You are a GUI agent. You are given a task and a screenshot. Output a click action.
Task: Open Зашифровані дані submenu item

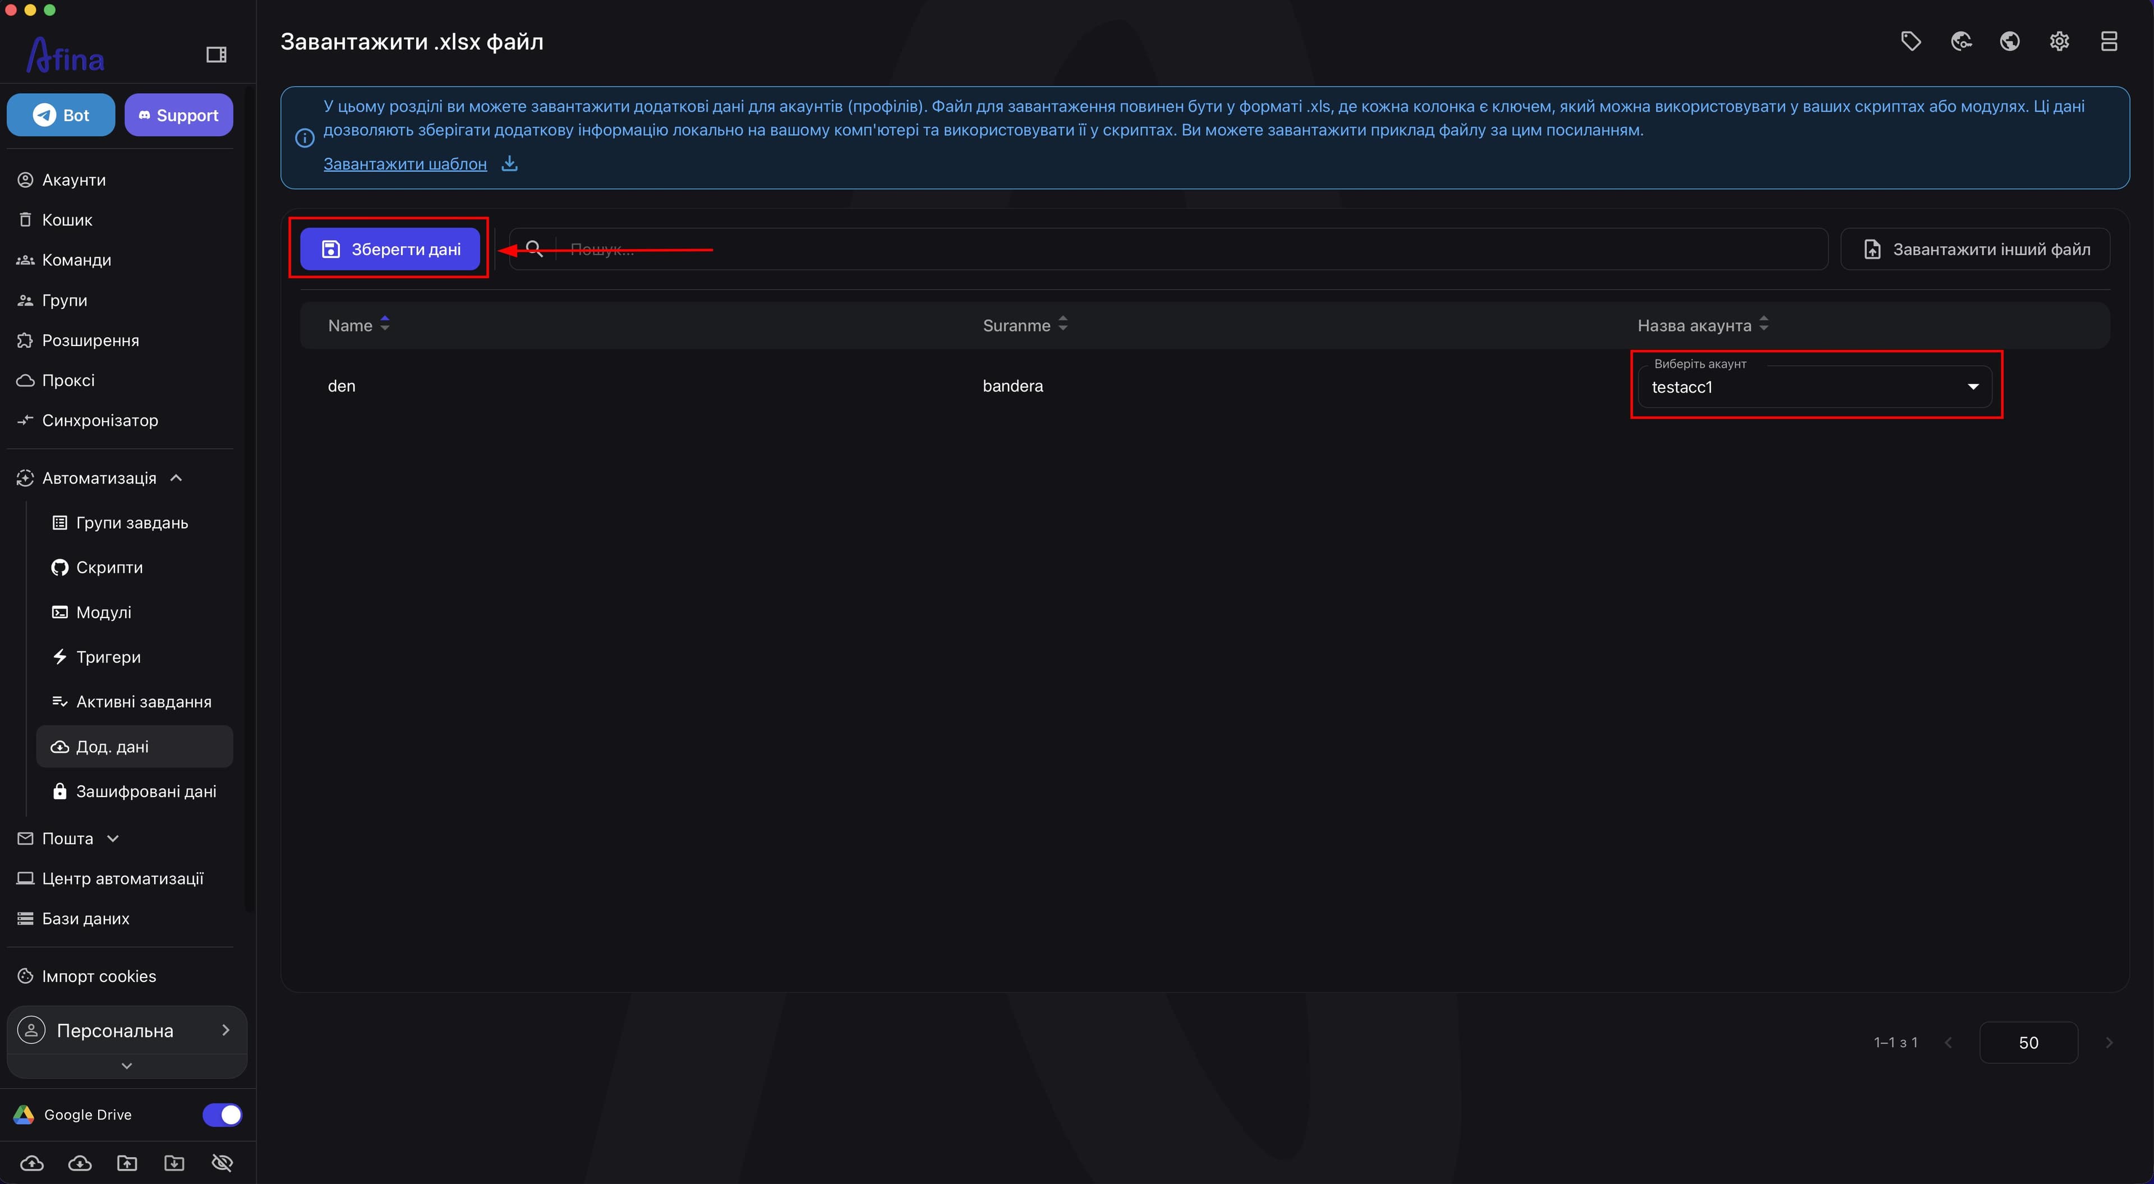pyautogui.click(x=146, y=791)
